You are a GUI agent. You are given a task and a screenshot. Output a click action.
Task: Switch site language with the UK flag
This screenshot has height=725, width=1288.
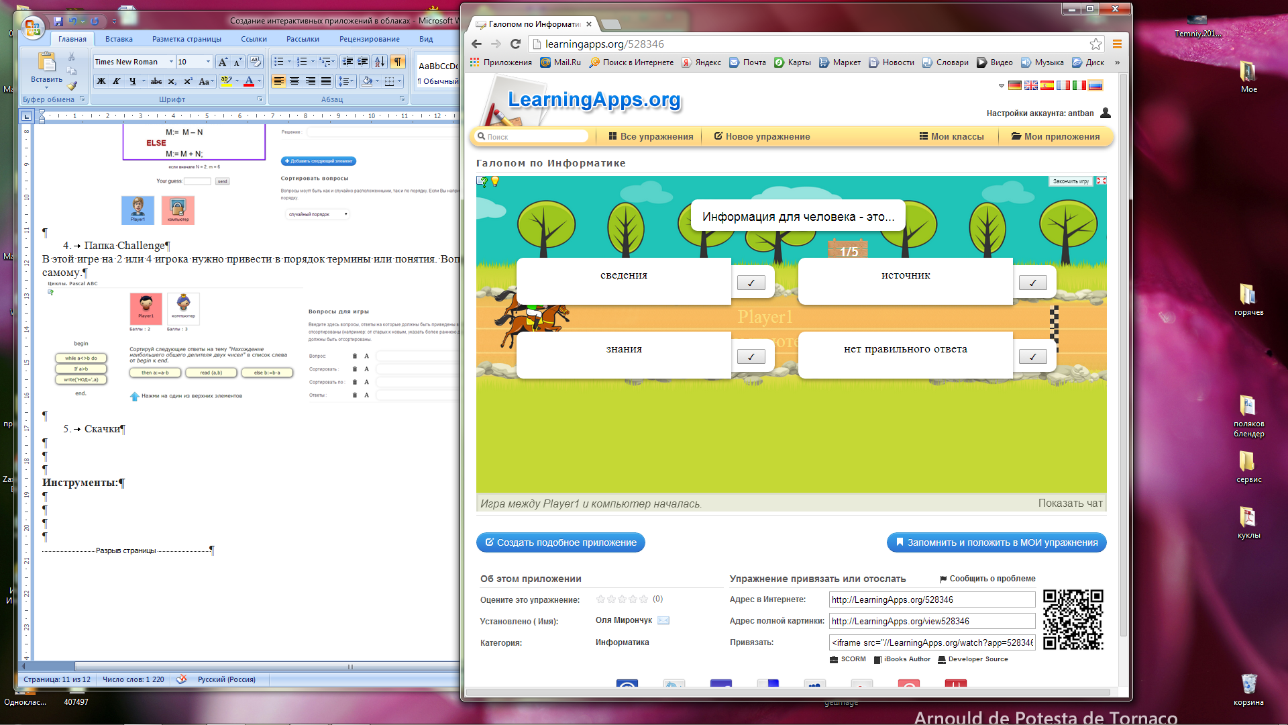pyautogui.click(x=1030, y=85)
